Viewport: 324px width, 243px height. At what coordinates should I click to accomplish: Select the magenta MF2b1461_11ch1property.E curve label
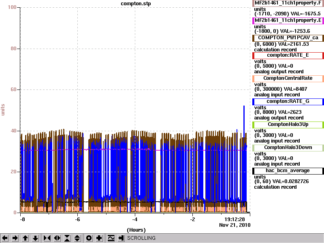(288, 21)
